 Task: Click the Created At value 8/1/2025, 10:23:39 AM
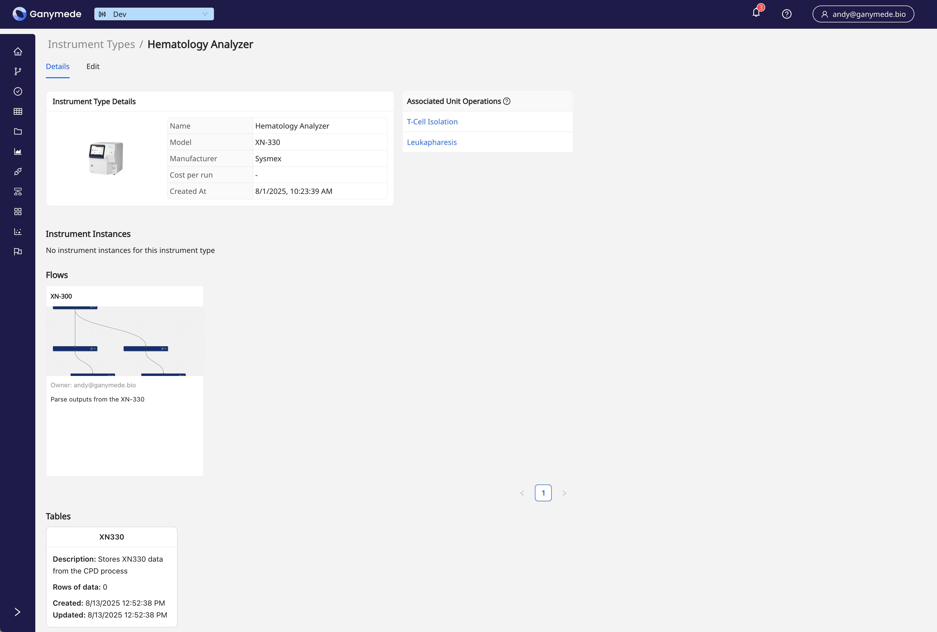294,192
